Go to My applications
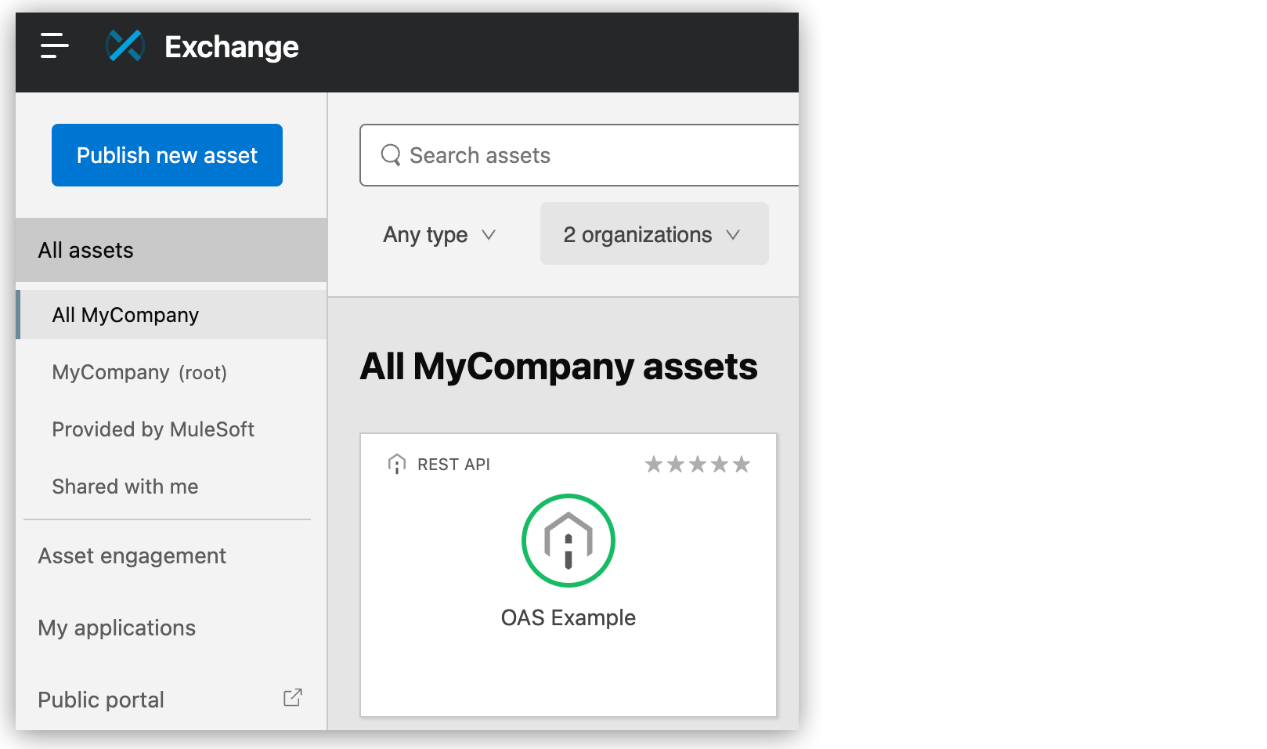 116,628
